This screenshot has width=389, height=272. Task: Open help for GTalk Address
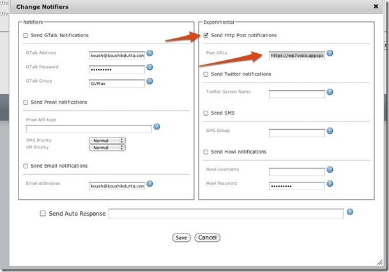[149, 53]
